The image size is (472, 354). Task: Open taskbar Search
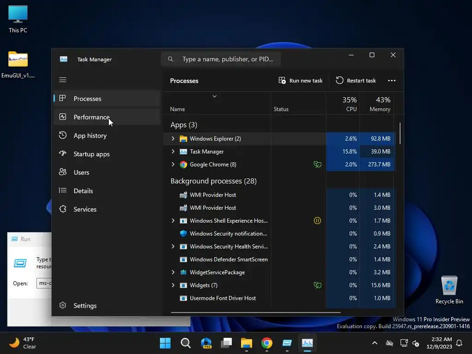click(x=185, y=343)
